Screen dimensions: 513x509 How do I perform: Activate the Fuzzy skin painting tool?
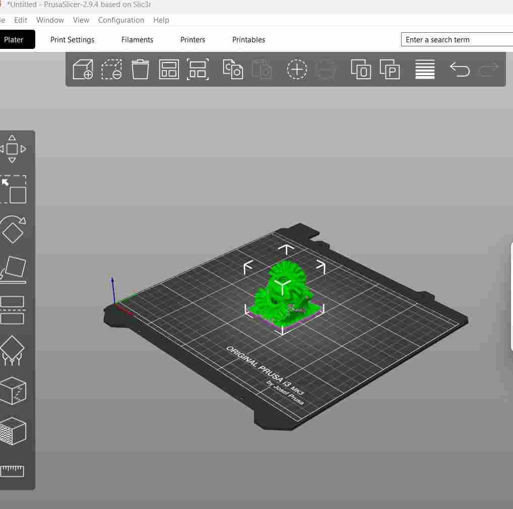point(13,431)
